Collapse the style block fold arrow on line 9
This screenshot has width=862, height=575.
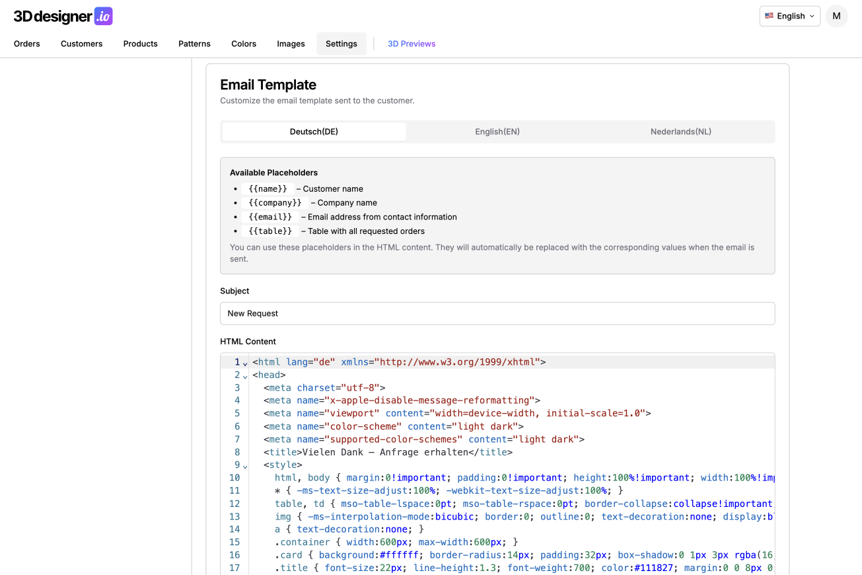point(245,467)
